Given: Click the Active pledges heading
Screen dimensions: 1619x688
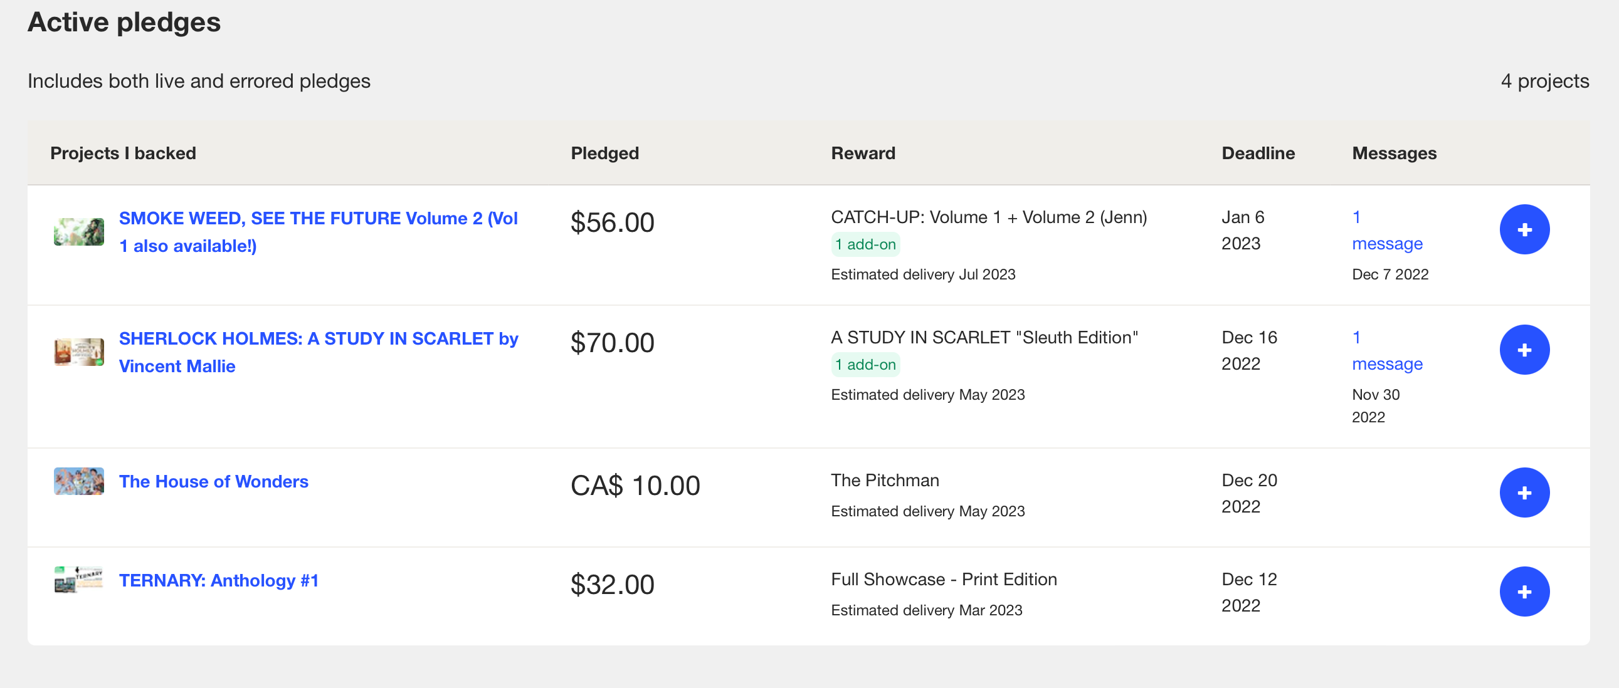Looking at the screenshot, I should coord(124,23).
